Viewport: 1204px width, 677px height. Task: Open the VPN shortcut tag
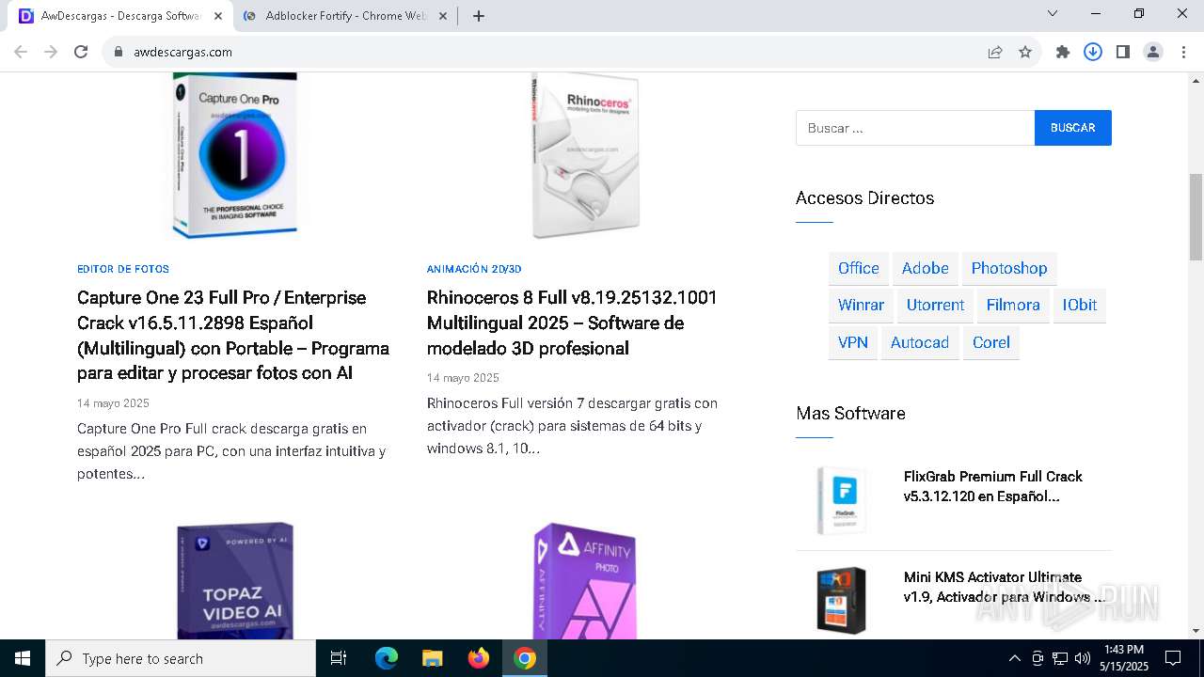click(853, 342)
